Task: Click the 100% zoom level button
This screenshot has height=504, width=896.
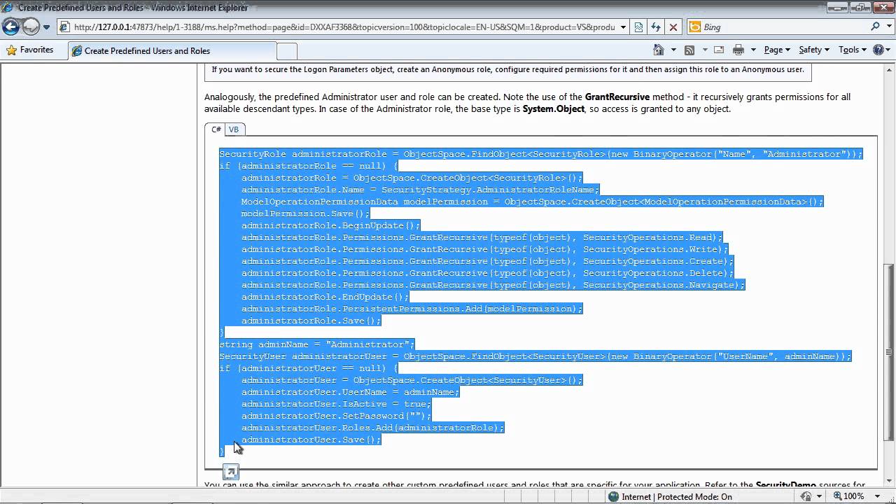Action: [x=848, y=496]
